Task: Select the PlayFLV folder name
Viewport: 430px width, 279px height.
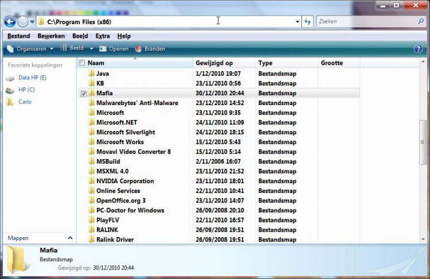Action: (108, 220)
